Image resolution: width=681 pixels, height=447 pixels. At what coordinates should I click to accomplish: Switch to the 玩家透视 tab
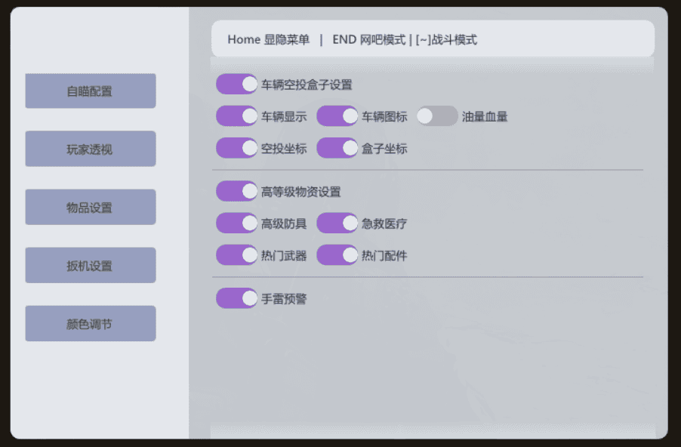coord(91,150)
